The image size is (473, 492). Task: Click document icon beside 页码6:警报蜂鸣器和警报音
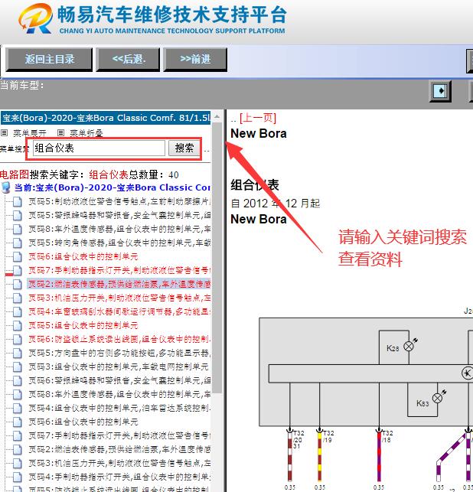click(18, 380)
